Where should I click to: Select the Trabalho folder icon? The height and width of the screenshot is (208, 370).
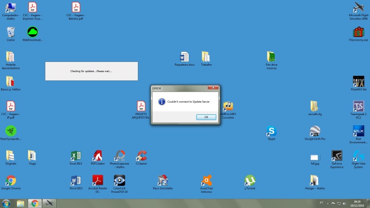coord(206,59)
